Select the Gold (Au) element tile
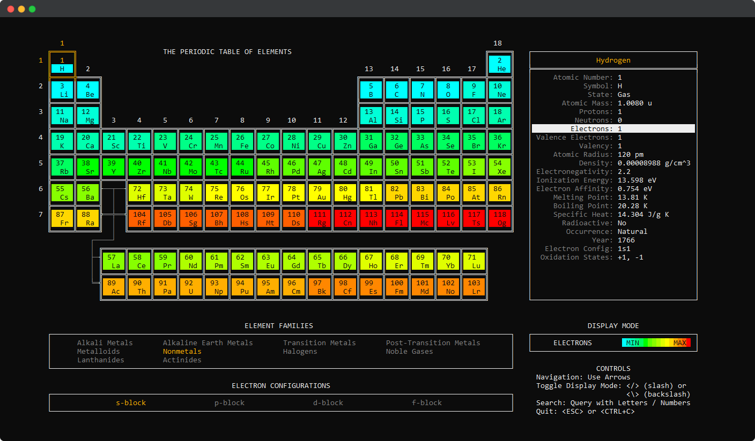Viewport: 755px width, 441px height. (x=320, y=193)
